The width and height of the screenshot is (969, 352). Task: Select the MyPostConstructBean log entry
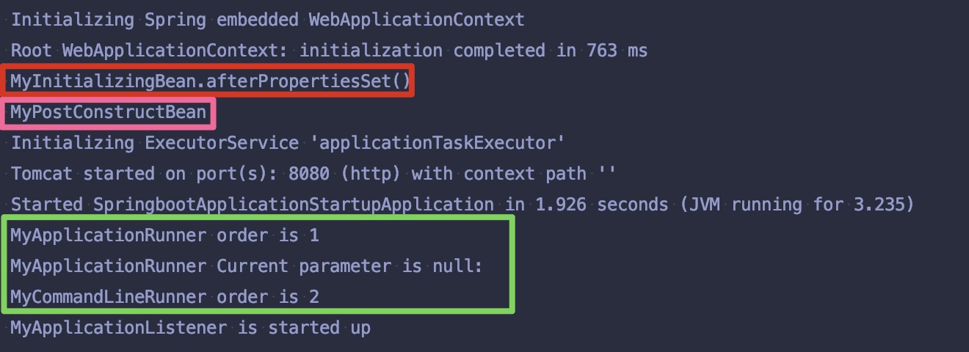[108, 112]
